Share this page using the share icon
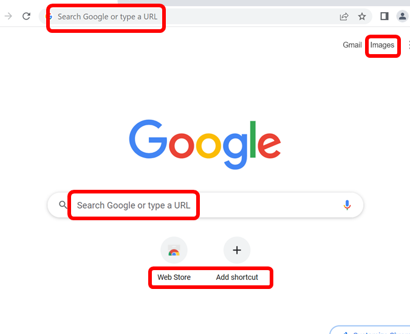The width and height of the screenshot is (410, 334). [344, 16]
